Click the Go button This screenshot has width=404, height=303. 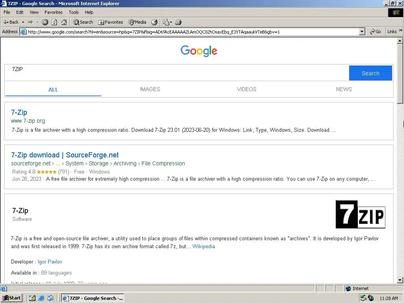tap(376, 32)
